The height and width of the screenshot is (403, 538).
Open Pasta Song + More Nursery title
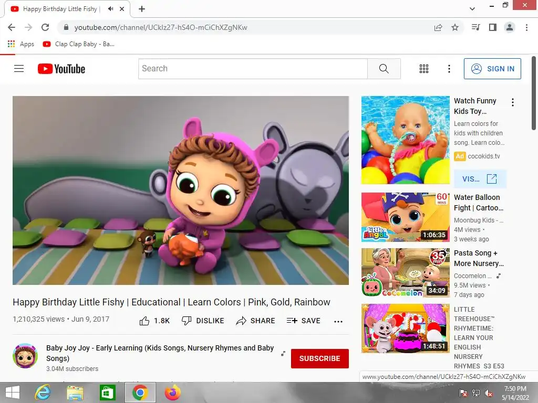(x=479, y=258)
